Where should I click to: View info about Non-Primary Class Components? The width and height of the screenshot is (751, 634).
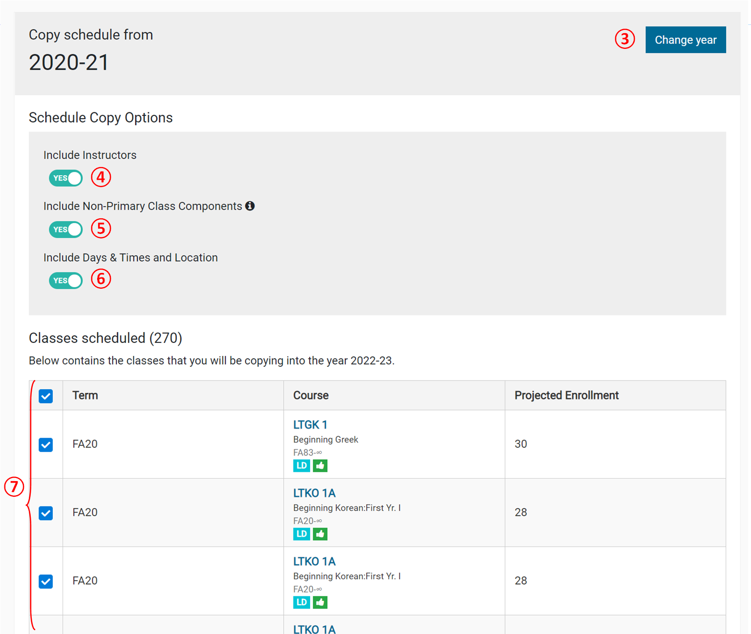[250, 206]
